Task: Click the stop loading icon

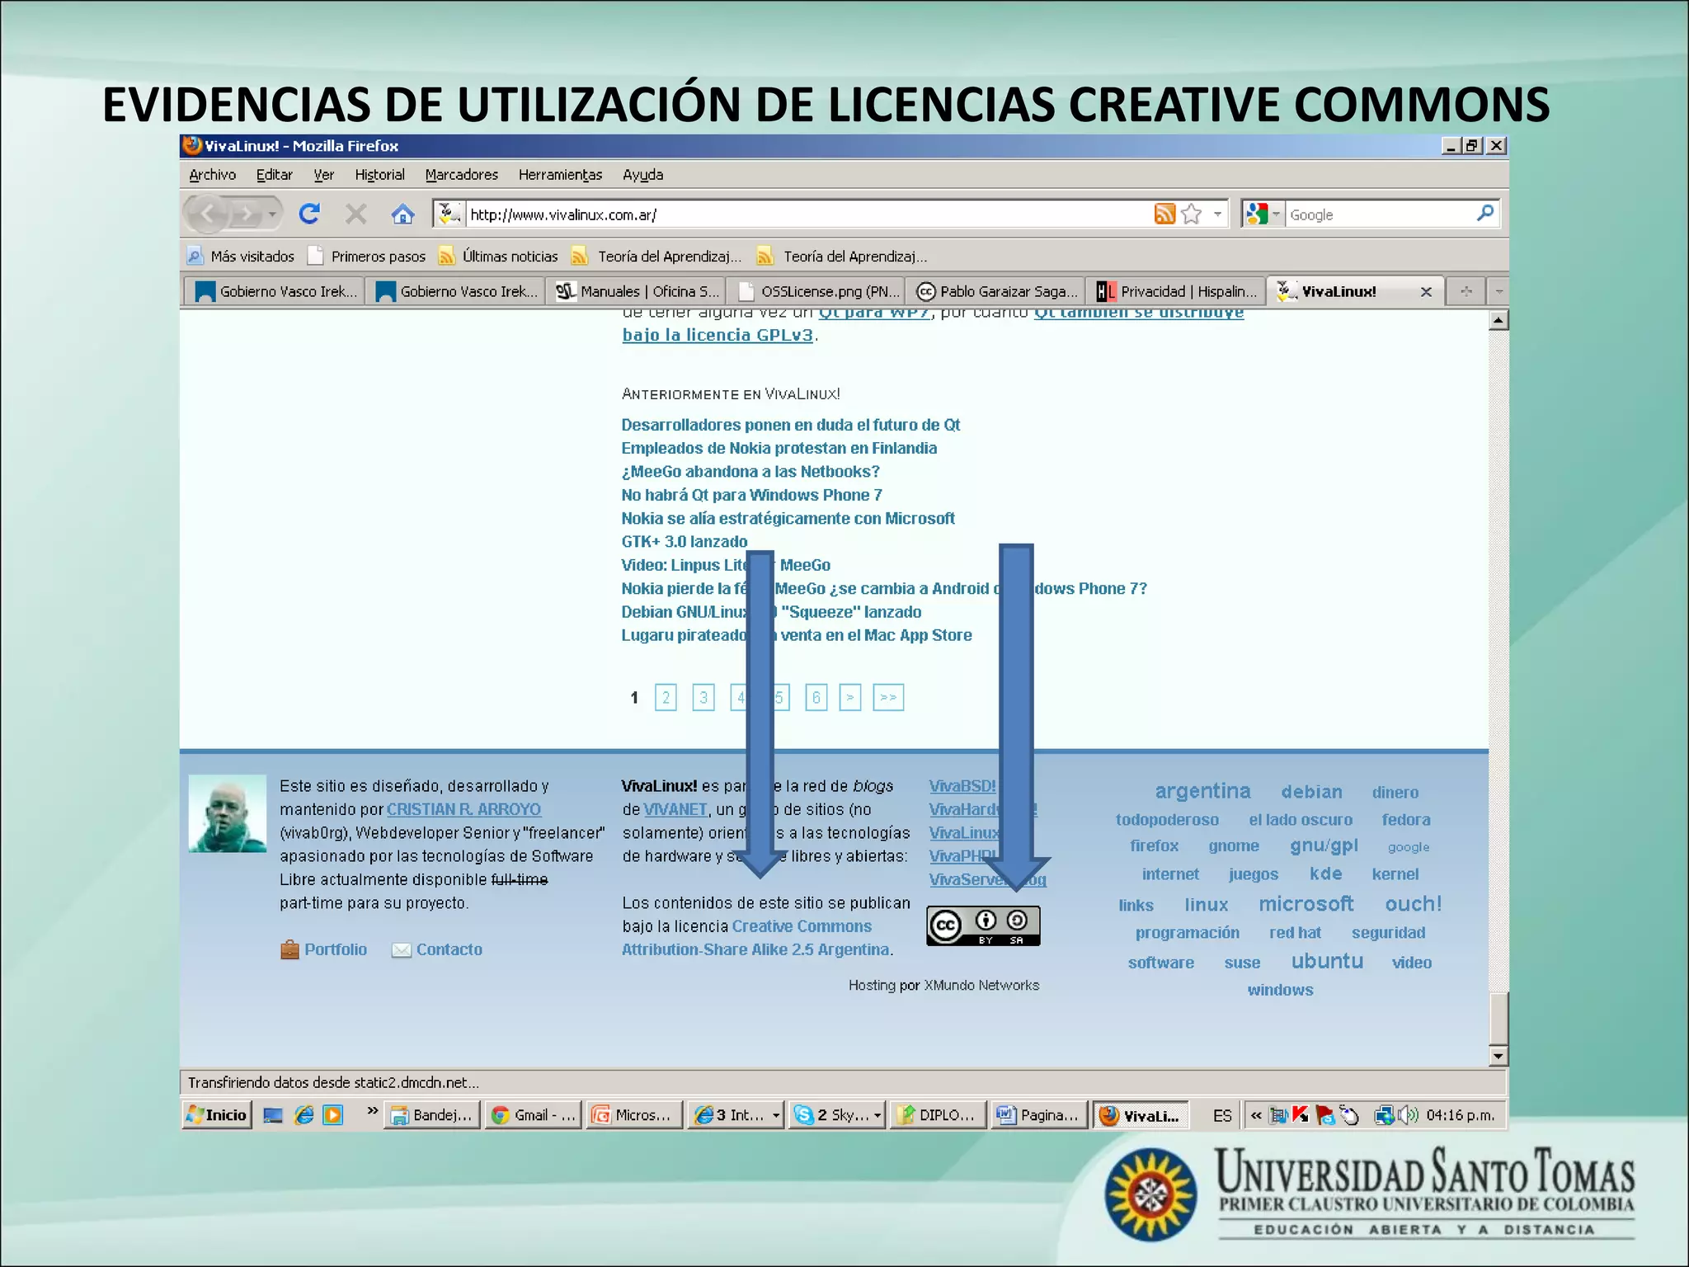Action: pyautogui.click(x=355, y=213)
